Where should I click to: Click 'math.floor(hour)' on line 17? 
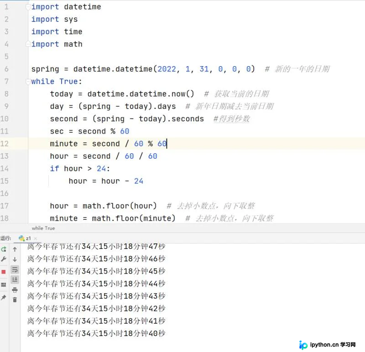(120, 206)
